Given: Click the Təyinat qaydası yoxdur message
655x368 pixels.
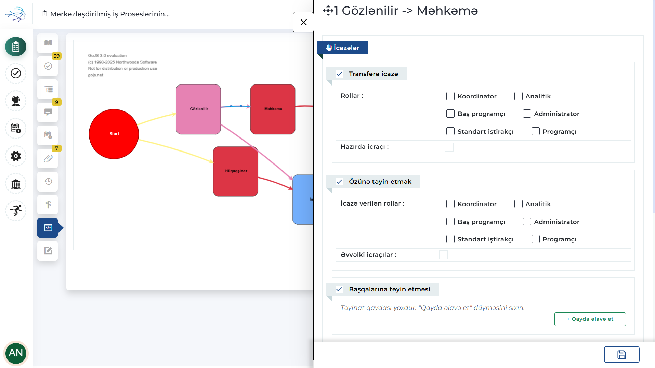Looking at the screenshot, I should tap(433, 308).
